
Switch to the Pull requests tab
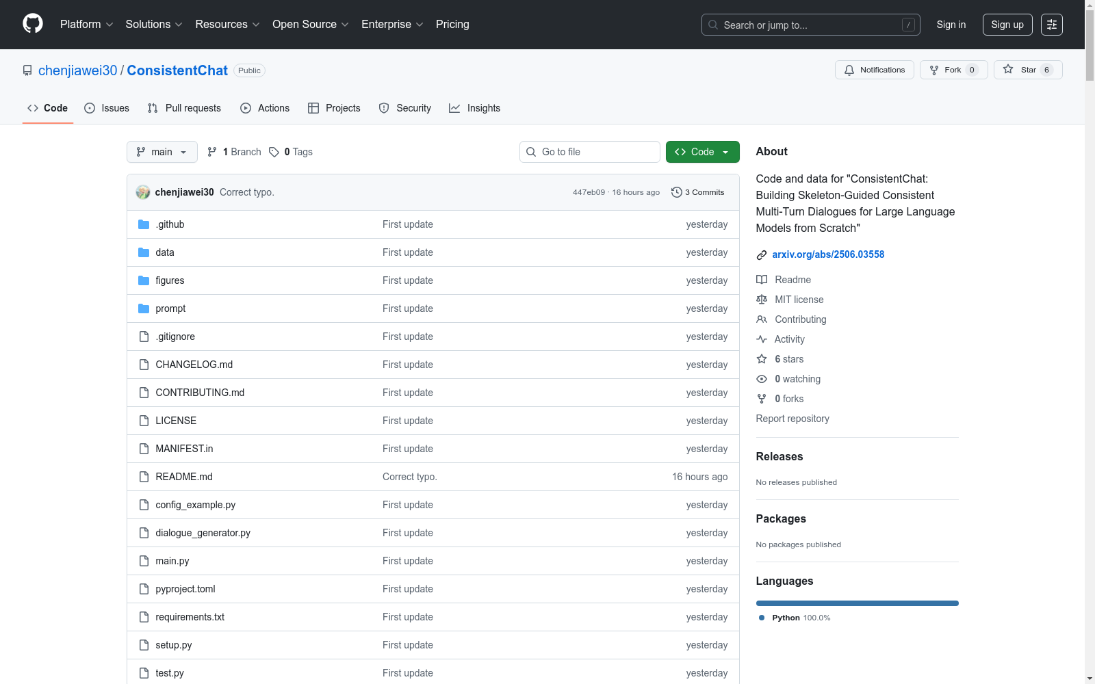pyautogui.click(x=184, y=108)
